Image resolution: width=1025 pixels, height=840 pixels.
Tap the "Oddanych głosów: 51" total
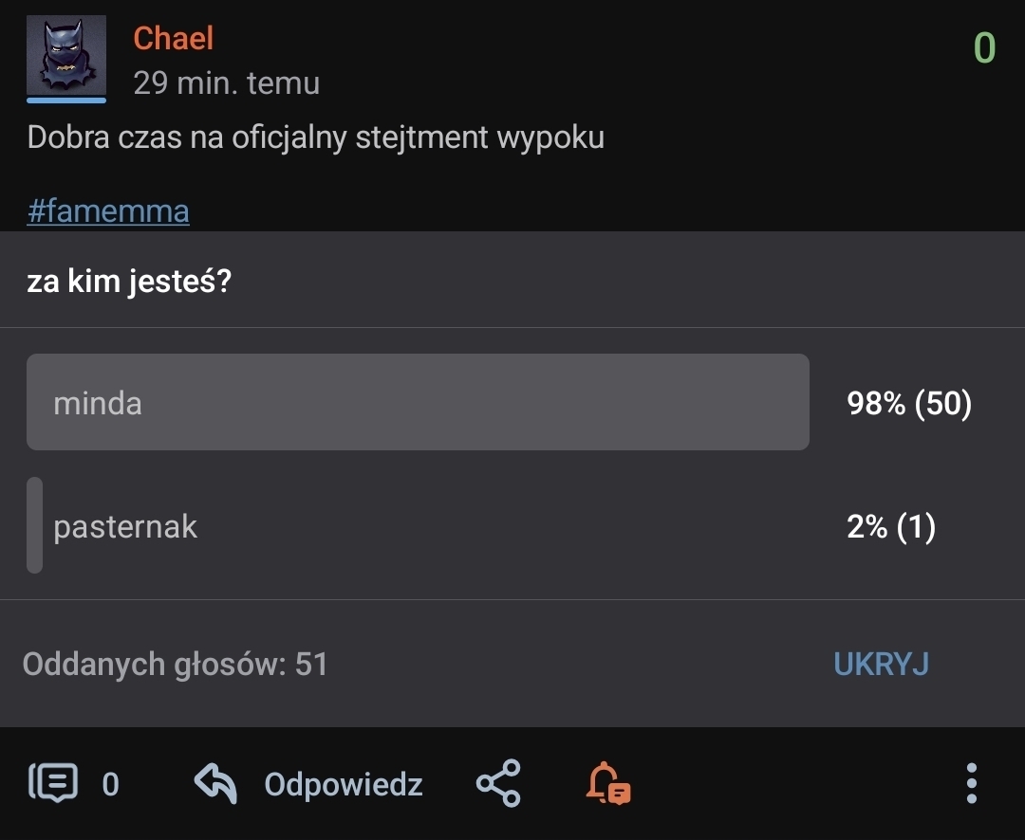(175, 665)
